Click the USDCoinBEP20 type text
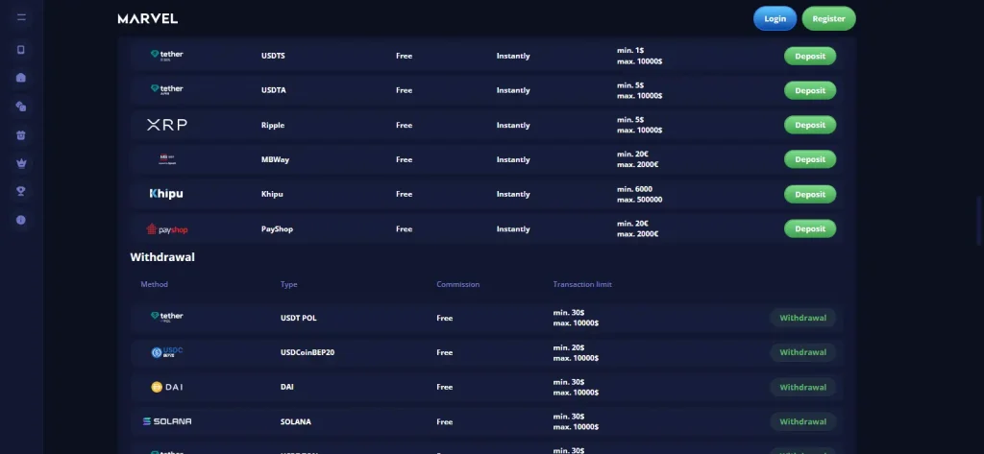 (x=307, y=352)
